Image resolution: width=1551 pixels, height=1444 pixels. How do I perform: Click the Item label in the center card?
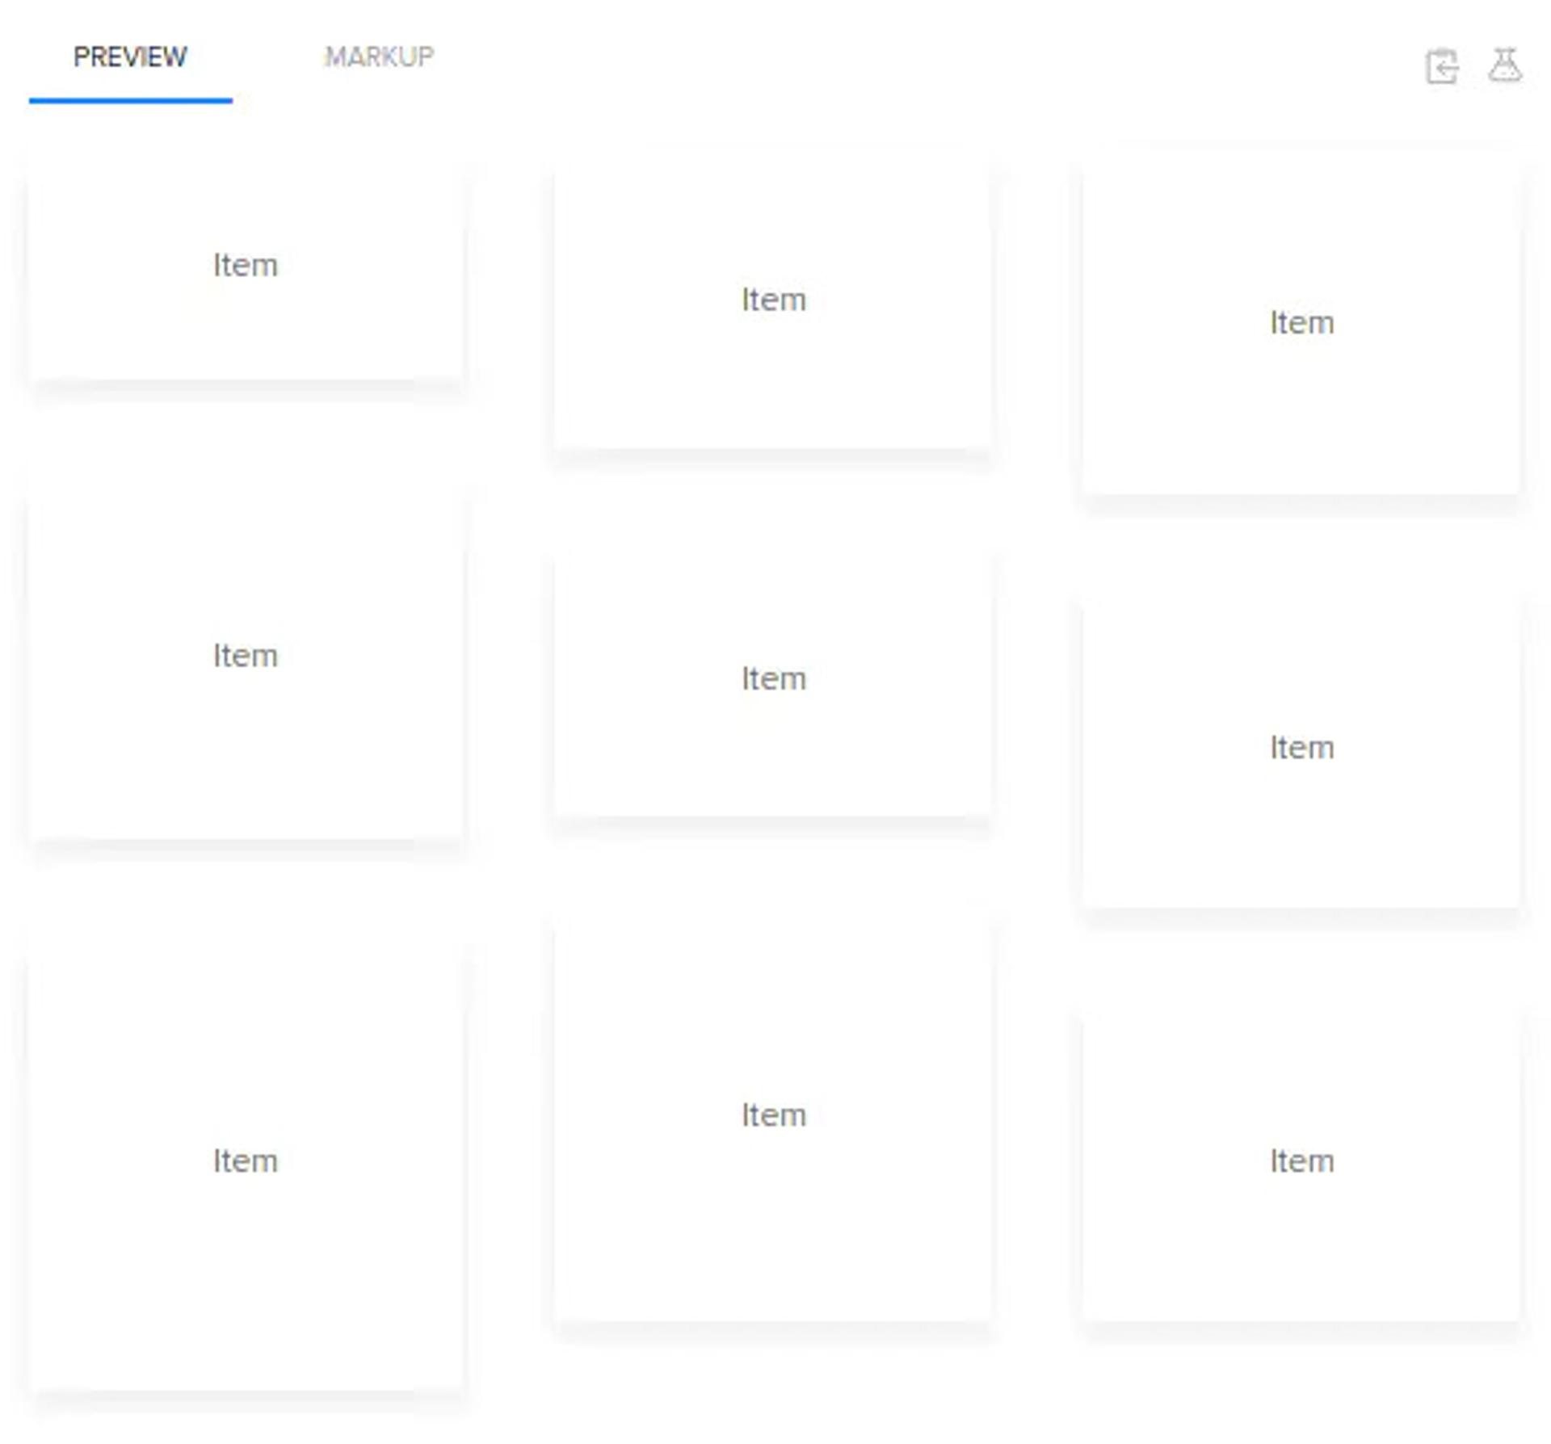(x=774, y=678)
